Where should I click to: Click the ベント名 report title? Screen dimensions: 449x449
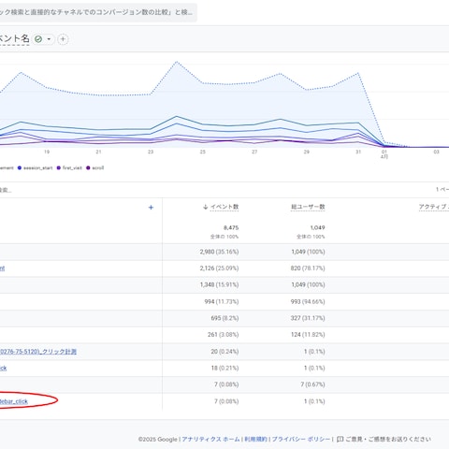pyautogui.click(x=14, y=38)
